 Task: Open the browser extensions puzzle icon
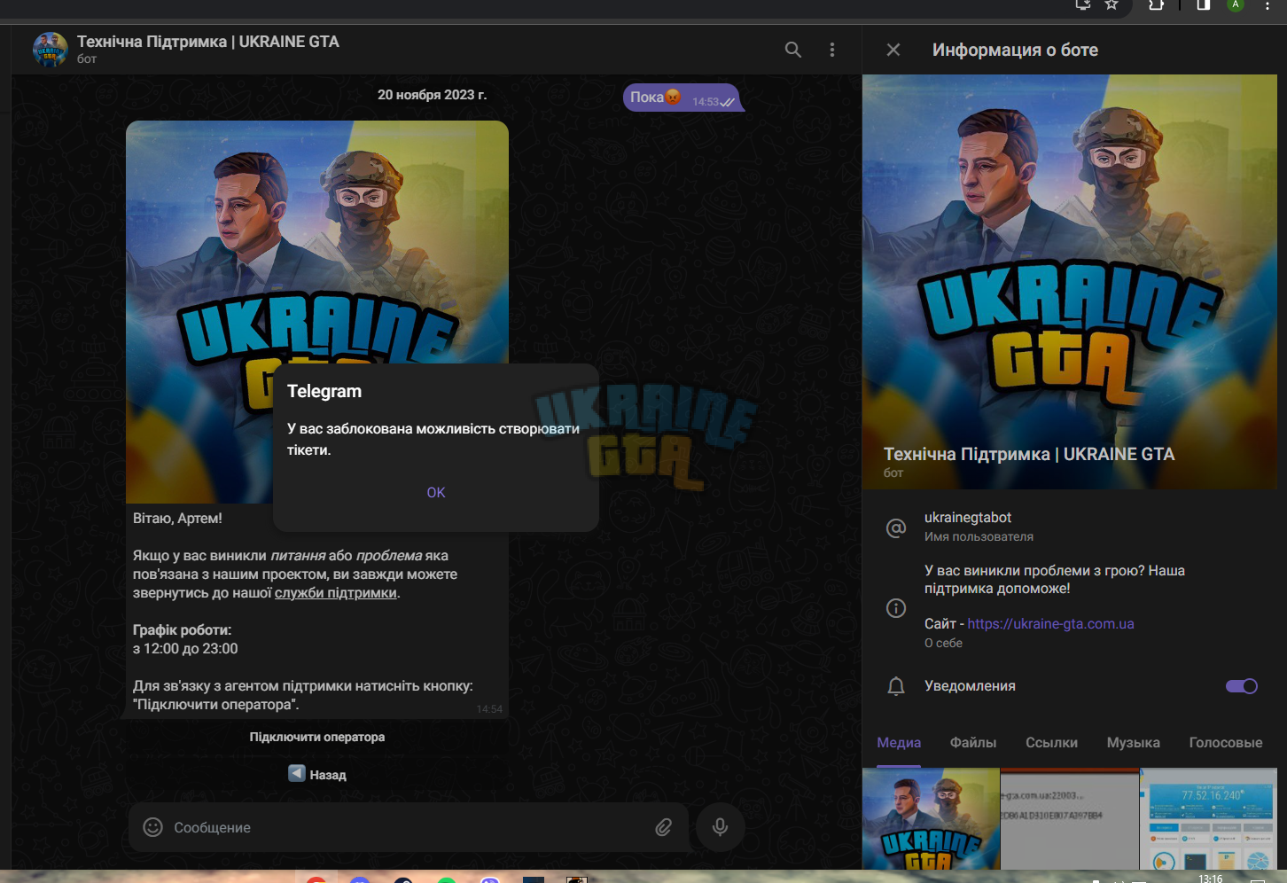(x=1156, y=5)
